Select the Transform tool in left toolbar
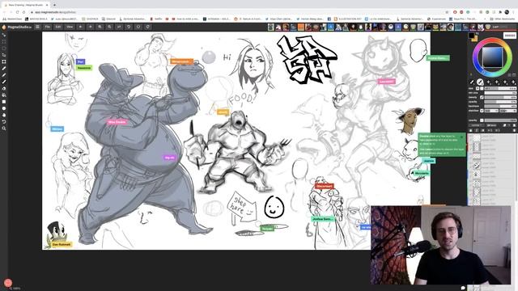Viewport: 518px width, 291px height. pos(4,61)
